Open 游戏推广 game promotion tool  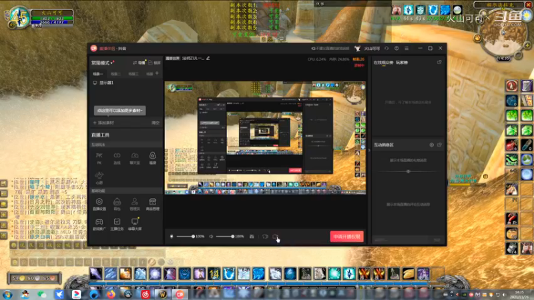tap(99, 225)
